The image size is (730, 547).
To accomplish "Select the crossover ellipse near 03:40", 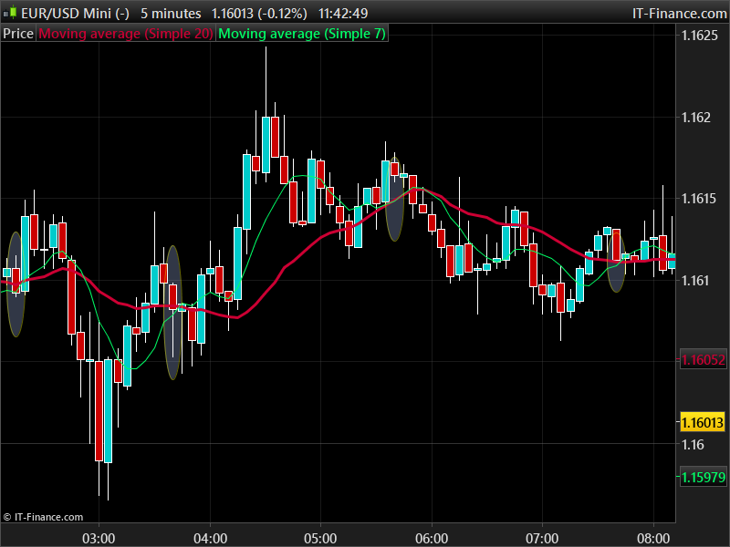I will pyautogui.click(x=172, y=313).
